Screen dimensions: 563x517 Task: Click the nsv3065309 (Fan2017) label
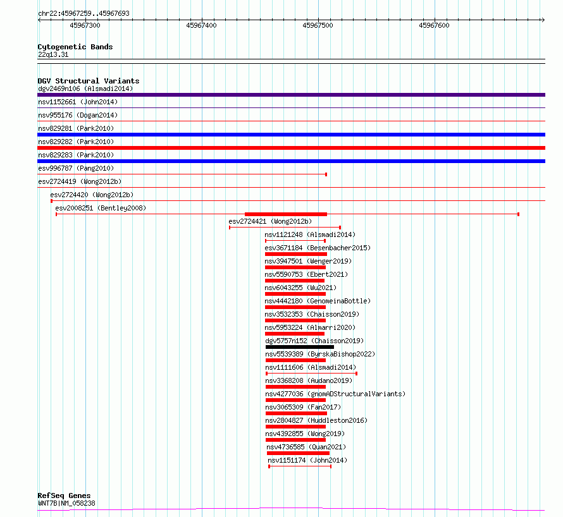304,407
